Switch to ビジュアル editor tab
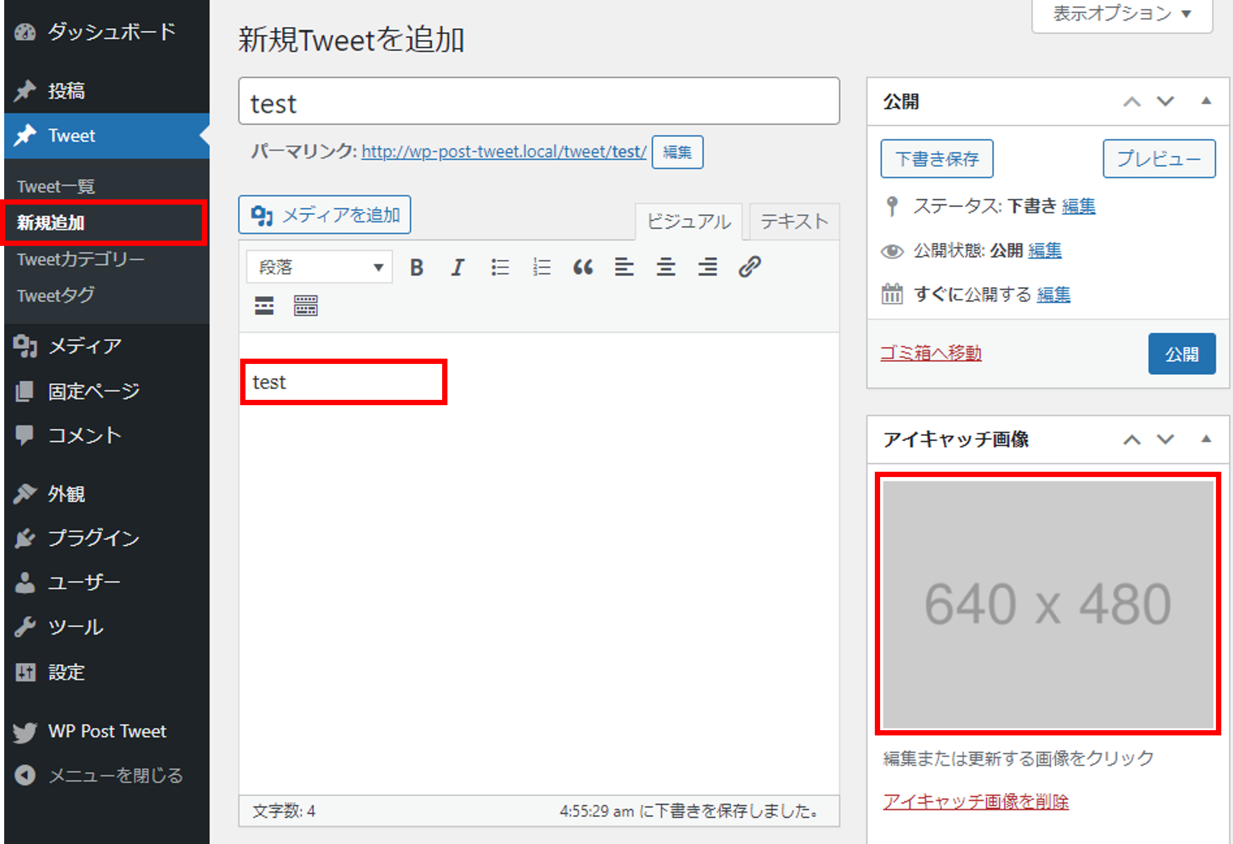1233x844 pixels. [689, 221]
